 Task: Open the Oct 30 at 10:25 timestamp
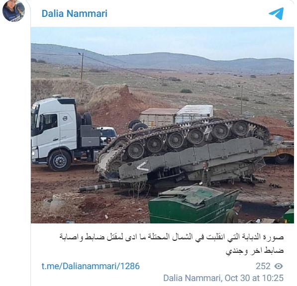click(x=254, y=278)
